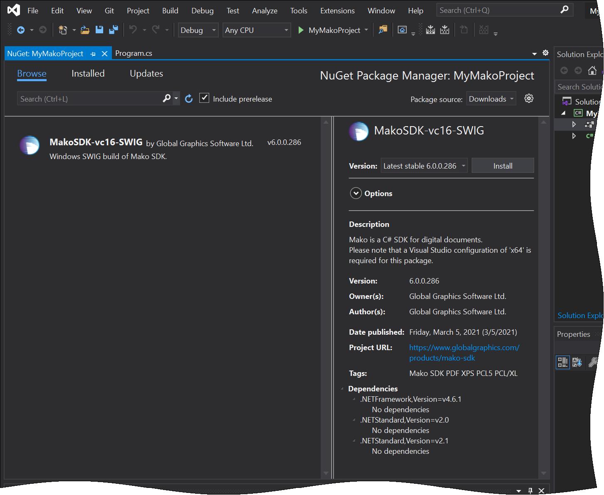604x495 pixels.
Task: Click the Categorized icon in Properties panel
Action: (562, 362)
